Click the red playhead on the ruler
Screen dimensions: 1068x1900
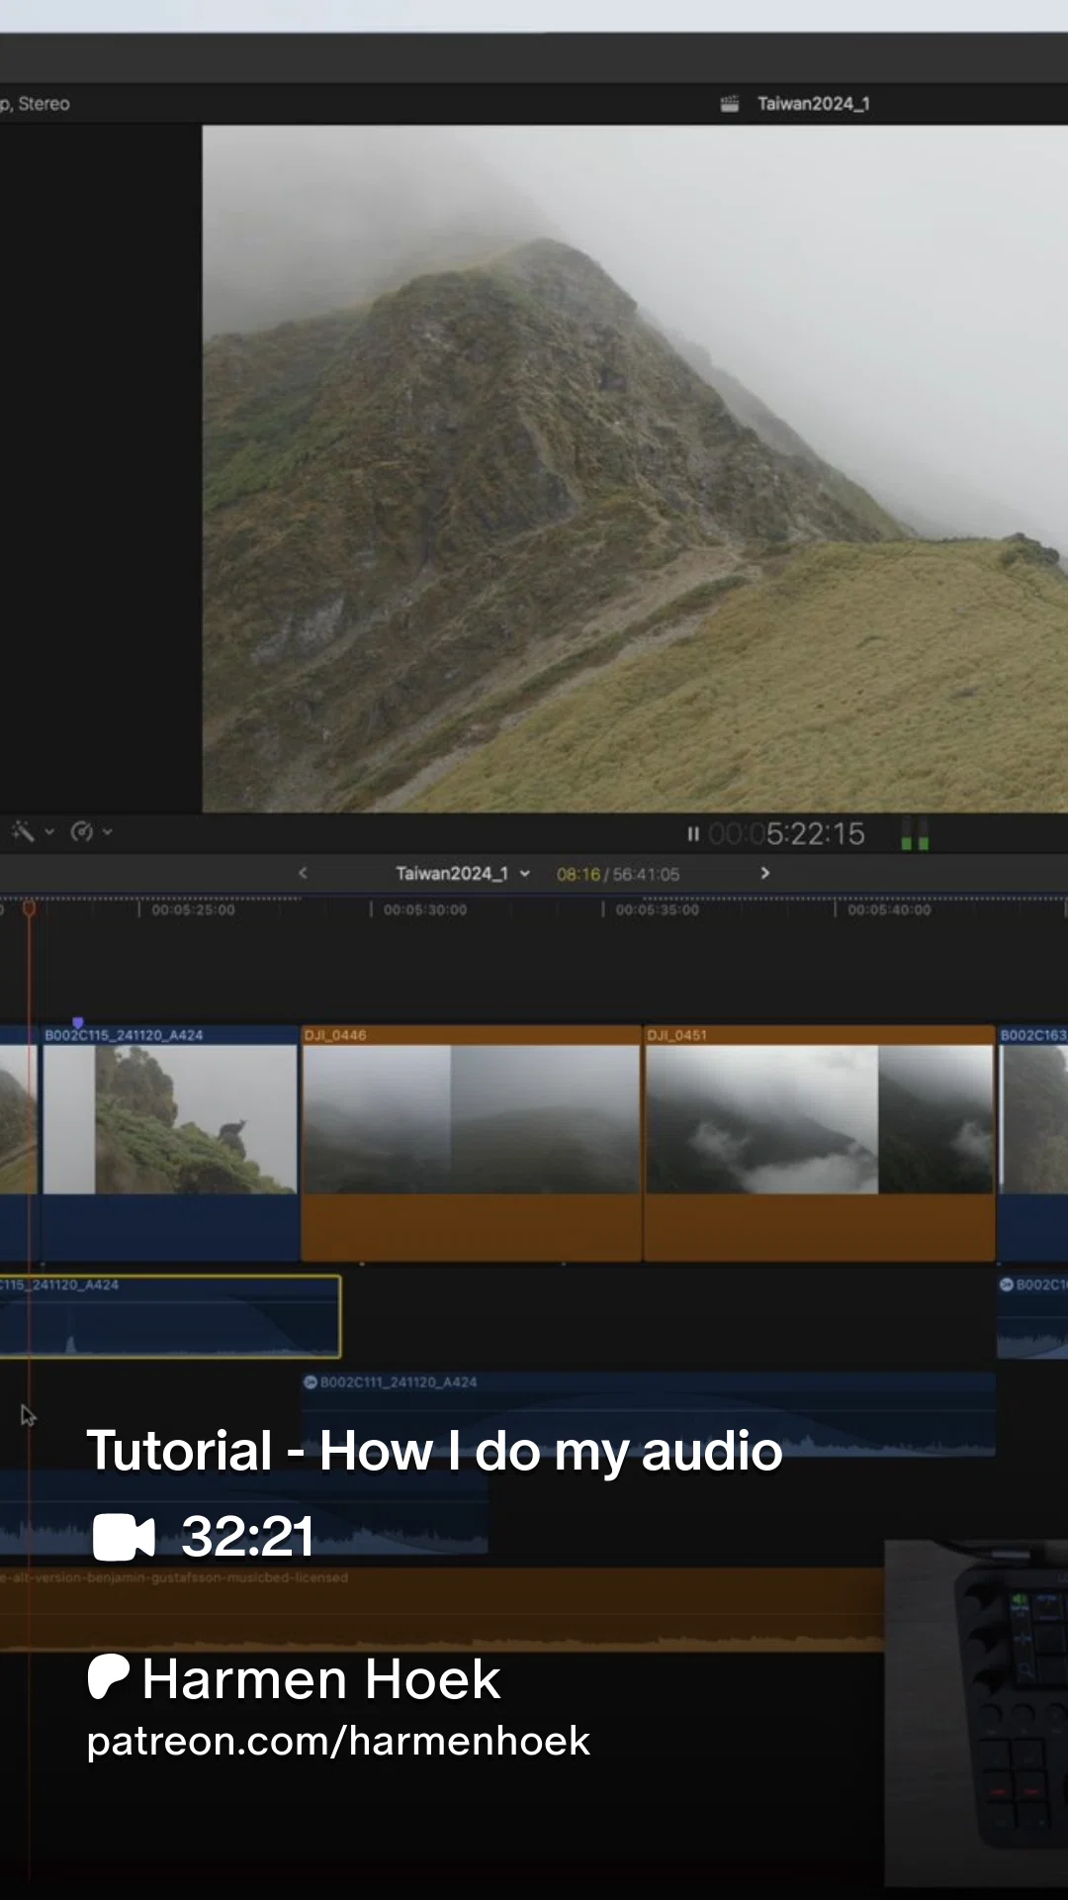[x=30, y=907]
